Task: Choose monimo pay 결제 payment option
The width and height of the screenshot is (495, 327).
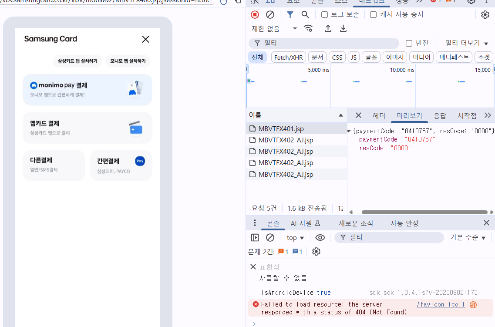Action: tap(88, 90)
